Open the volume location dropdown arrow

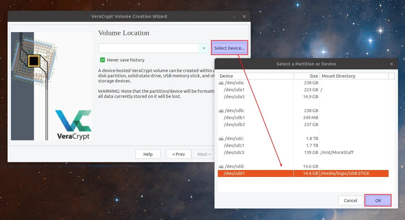point(204,48)
